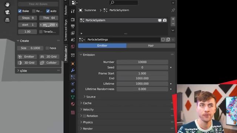237x133 pixels.
Task: Click the Collider create button
Action: click(49, 63)
